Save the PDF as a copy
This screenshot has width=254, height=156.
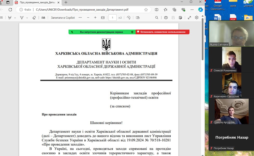click(181, 18)
